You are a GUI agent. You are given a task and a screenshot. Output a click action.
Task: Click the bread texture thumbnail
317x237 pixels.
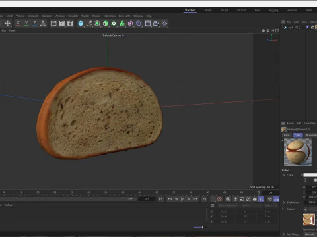(309, 219)
